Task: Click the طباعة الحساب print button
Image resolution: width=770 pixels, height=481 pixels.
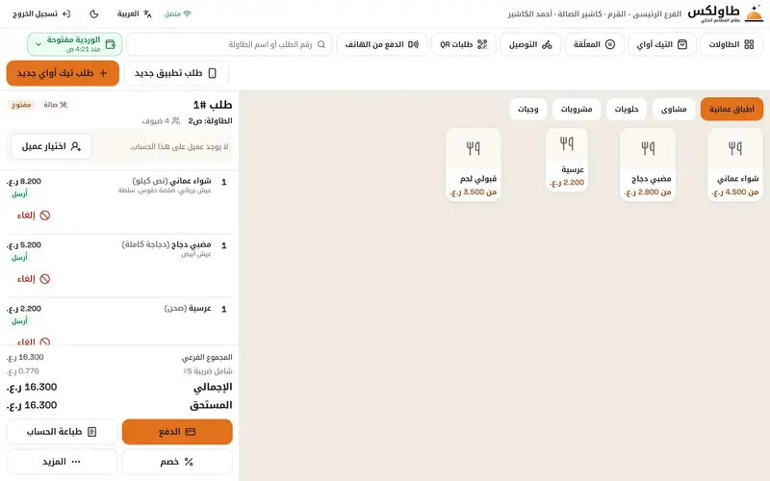Action: (62, 432)
